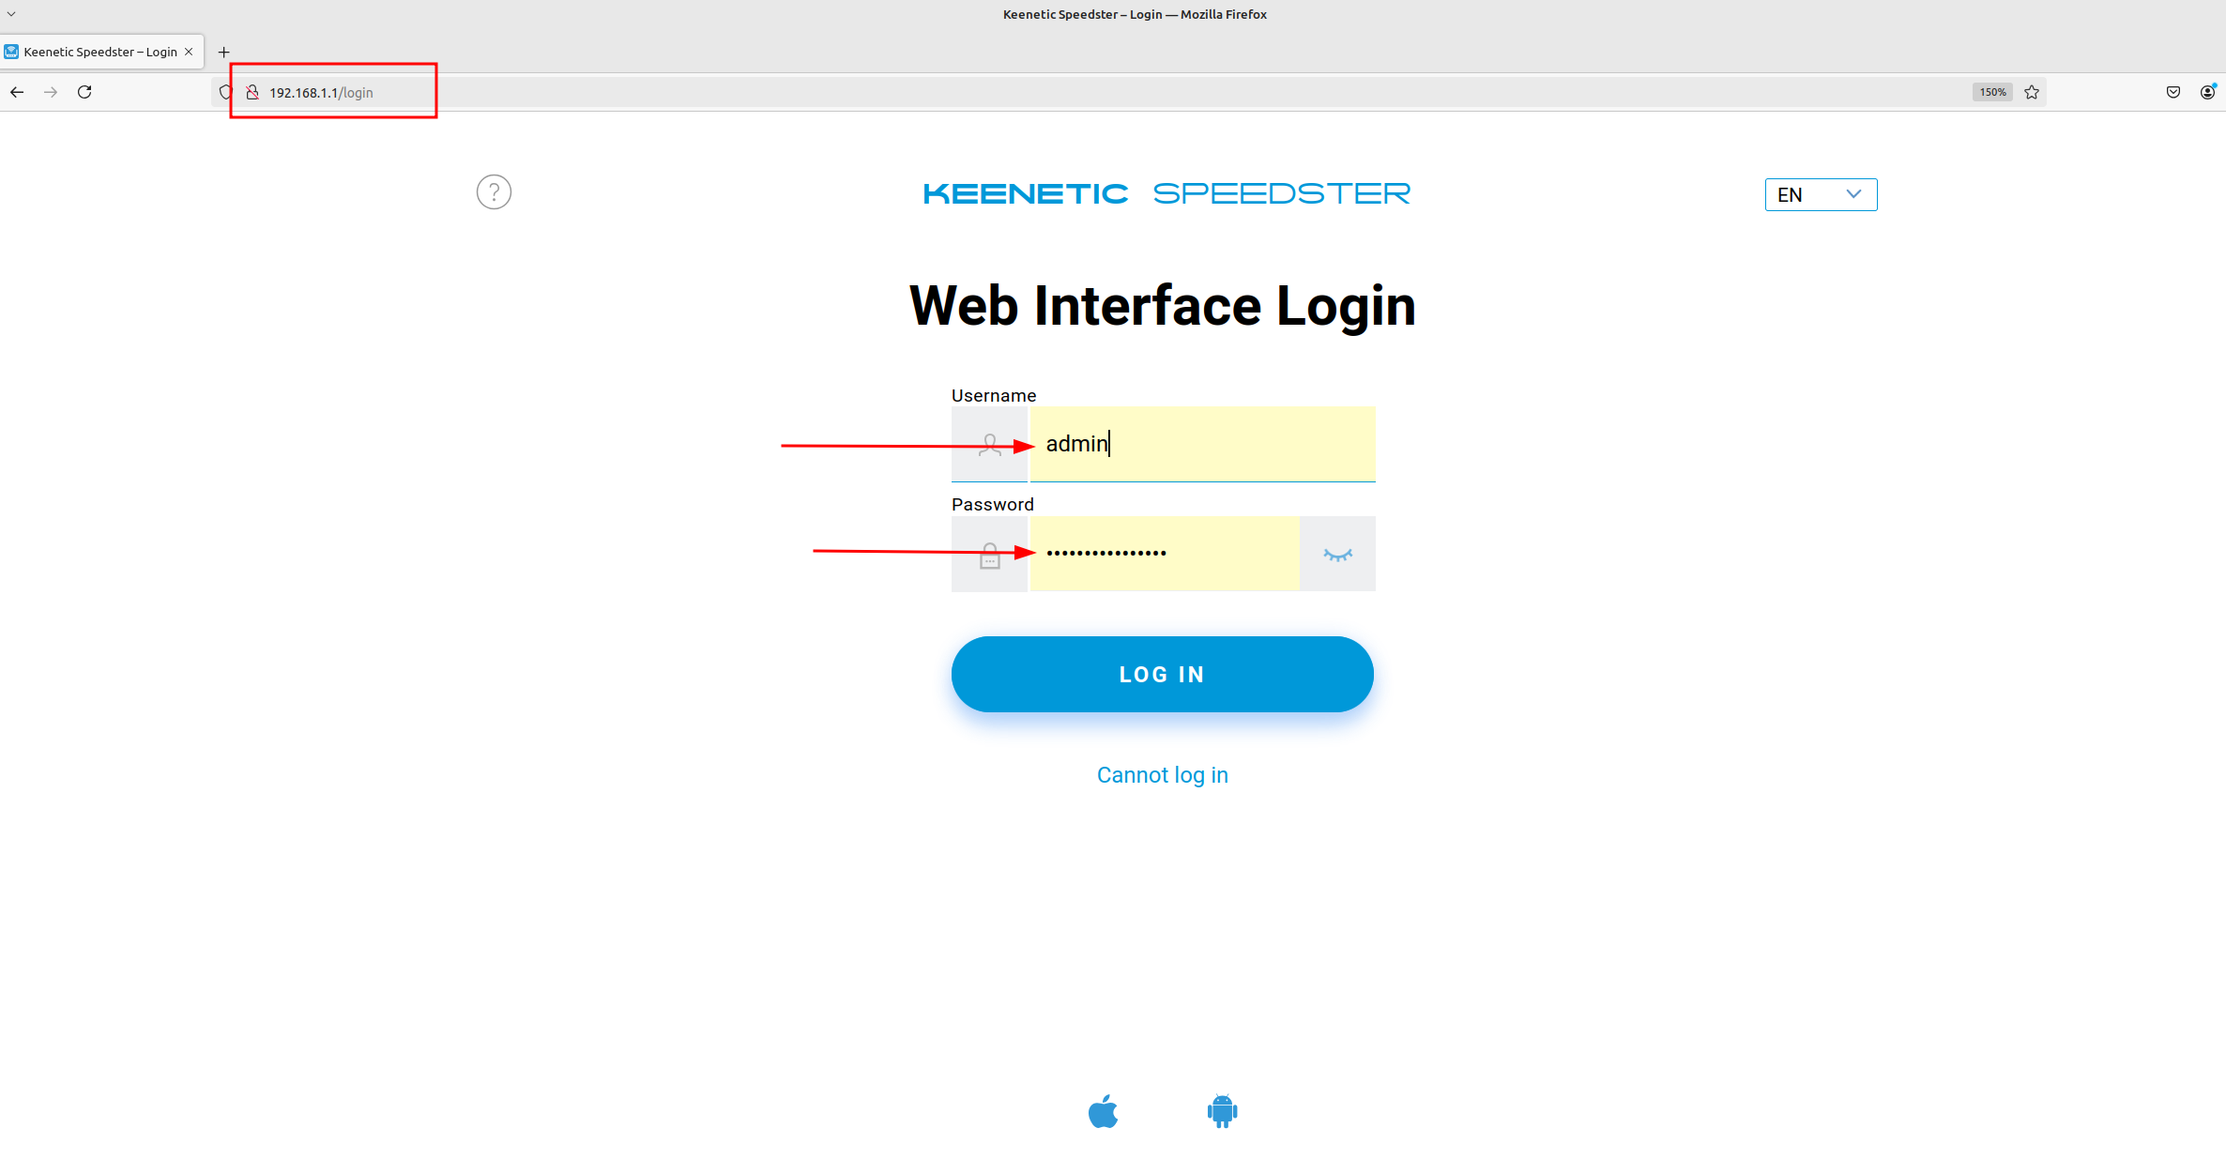Click the tracking protection shield icon
Image resolution: width=2226 pixels, height=1159 pixels.
225,92
